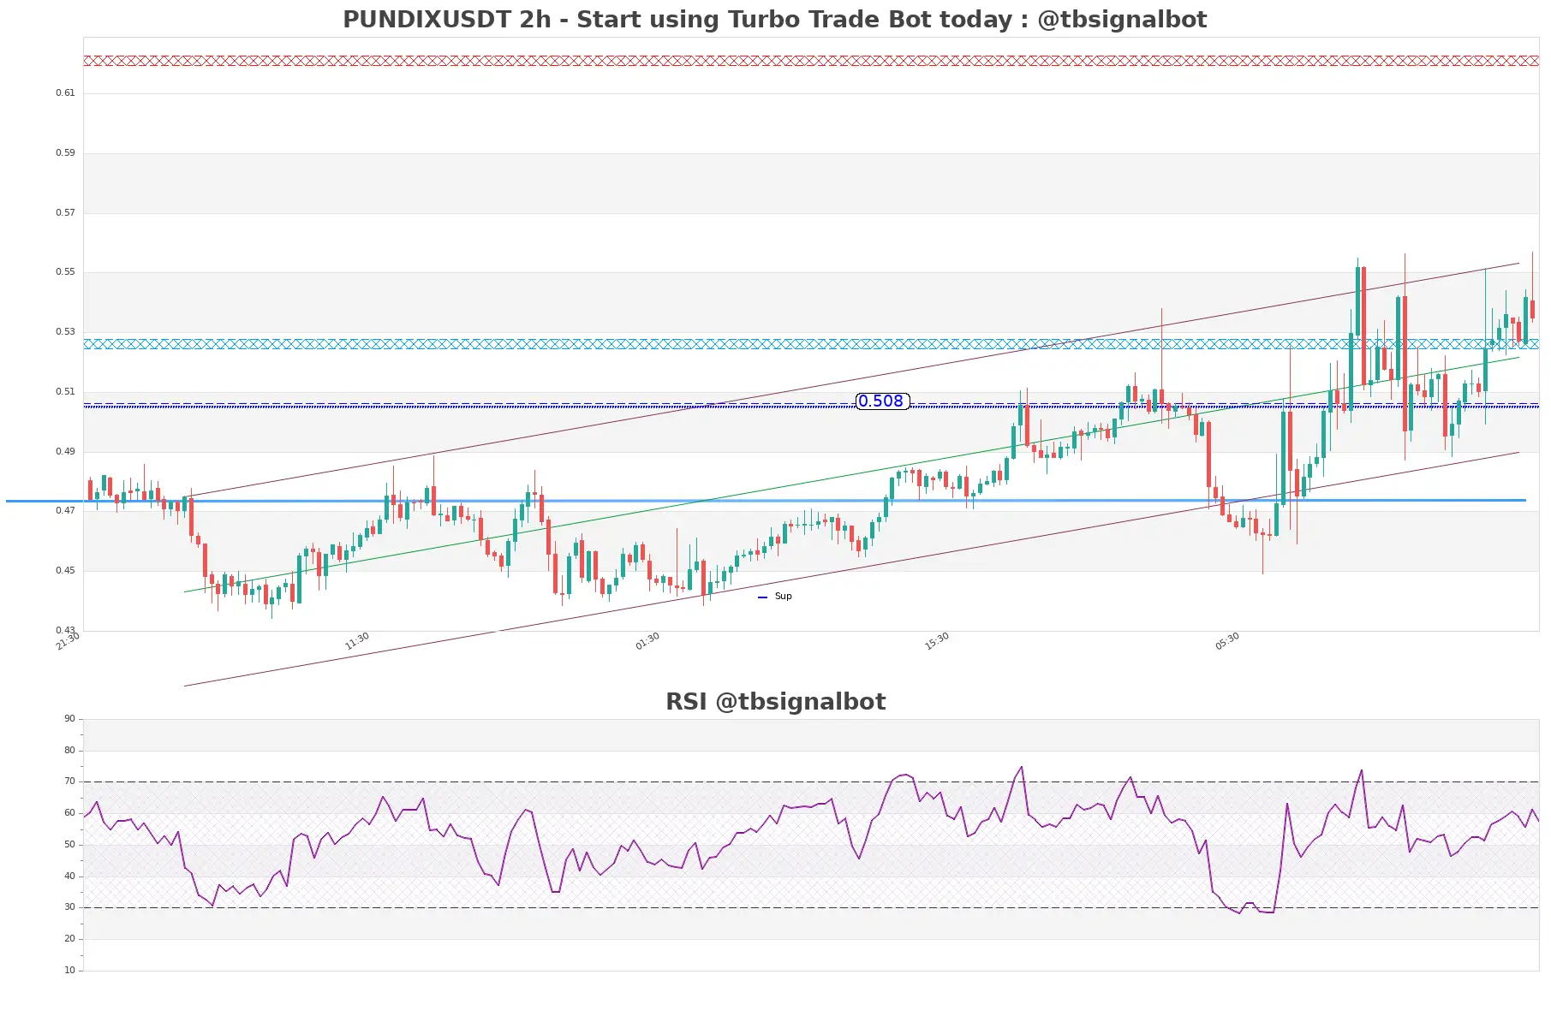Click the RSI 10 axis label
This screenshot has width=1551, height=1034.
69,971
